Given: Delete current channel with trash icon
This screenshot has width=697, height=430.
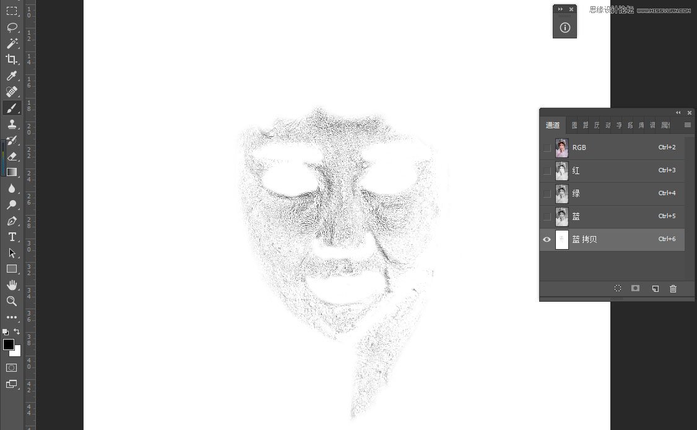Looking at the screenshot, I should [x=673, y=289].
